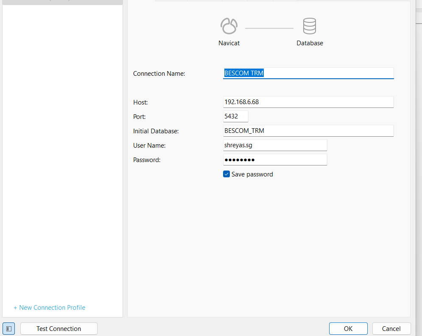Add a profile via + New Connection Profile
The height and width of the screenshot is (336, 422).
click(x=50, y=308)
